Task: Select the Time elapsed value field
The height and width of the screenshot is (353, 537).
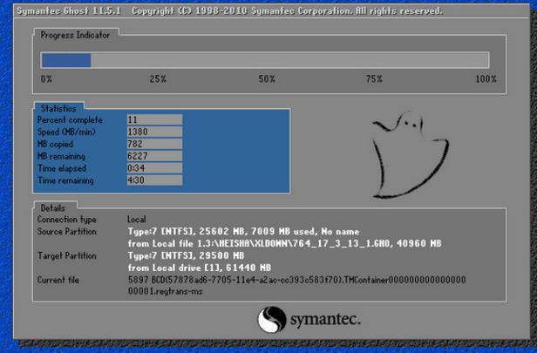Action: 153,167
